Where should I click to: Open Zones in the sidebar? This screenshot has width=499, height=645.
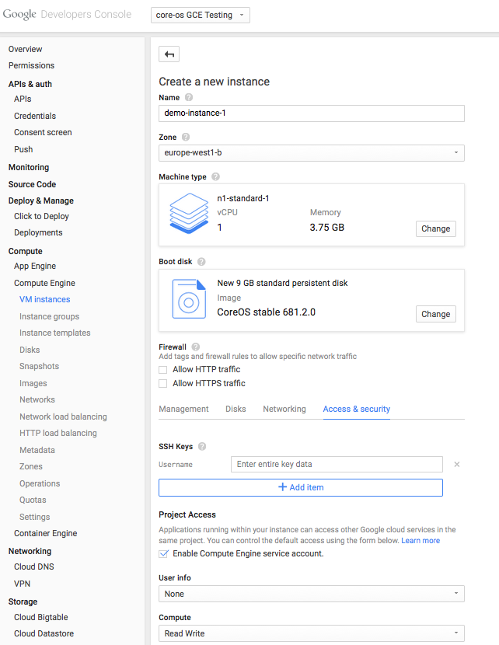coord(31,466)
